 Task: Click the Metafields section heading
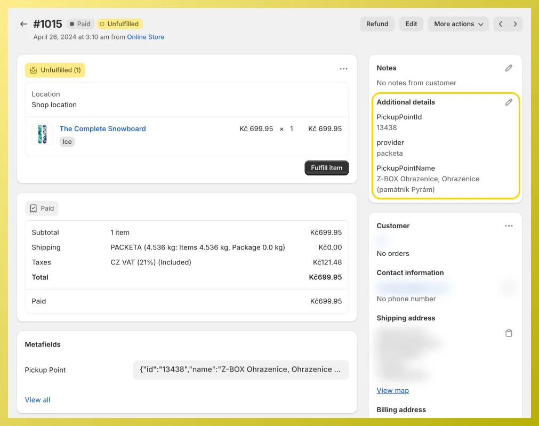[x=43, y=344]
